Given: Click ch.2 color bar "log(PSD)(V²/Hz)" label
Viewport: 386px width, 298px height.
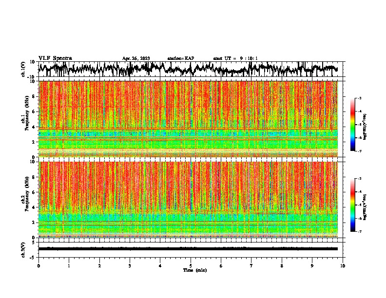Looking at the screenshot, I should 365,207.
